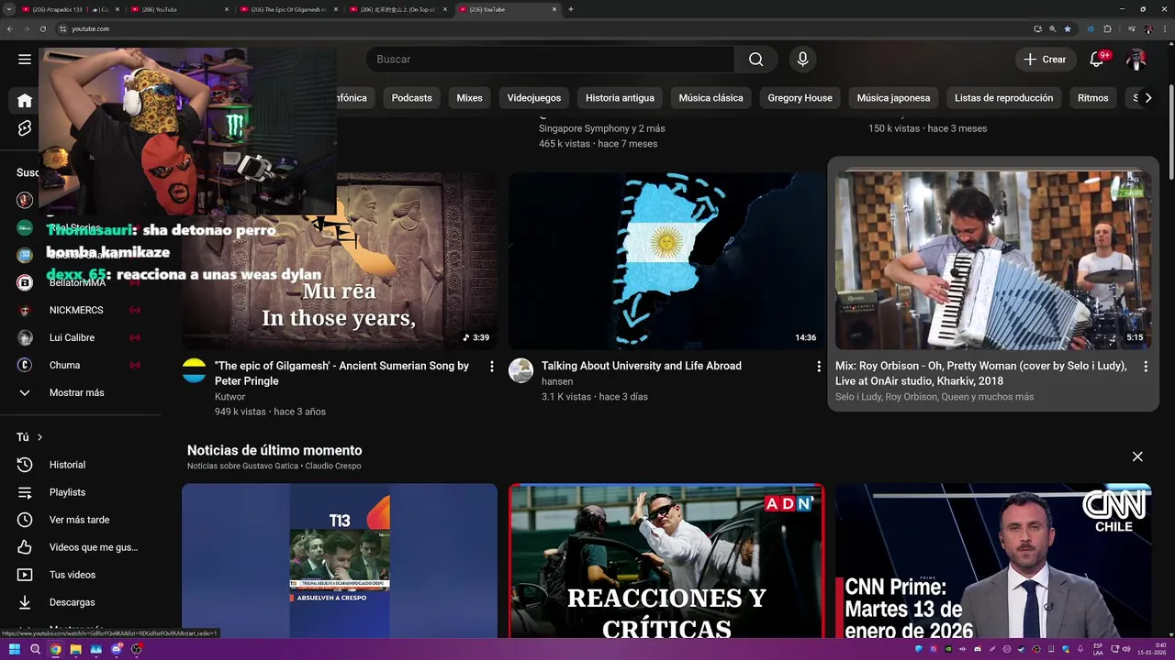Switch to The Epic Of Gilgamesh tab

(x=287, y=9)
